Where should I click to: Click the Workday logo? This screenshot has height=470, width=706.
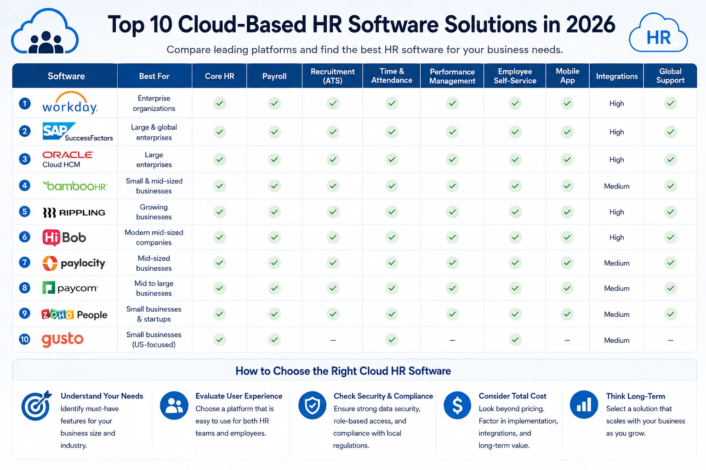point(70,103)
